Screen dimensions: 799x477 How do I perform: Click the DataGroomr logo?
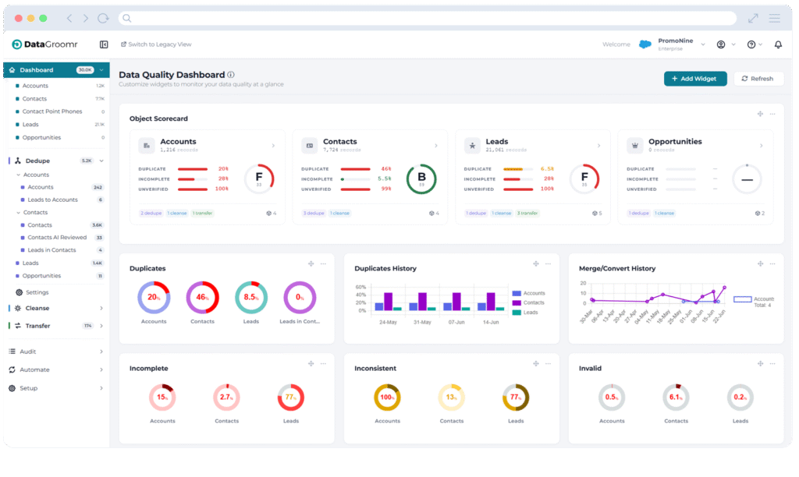click(44, 44)
